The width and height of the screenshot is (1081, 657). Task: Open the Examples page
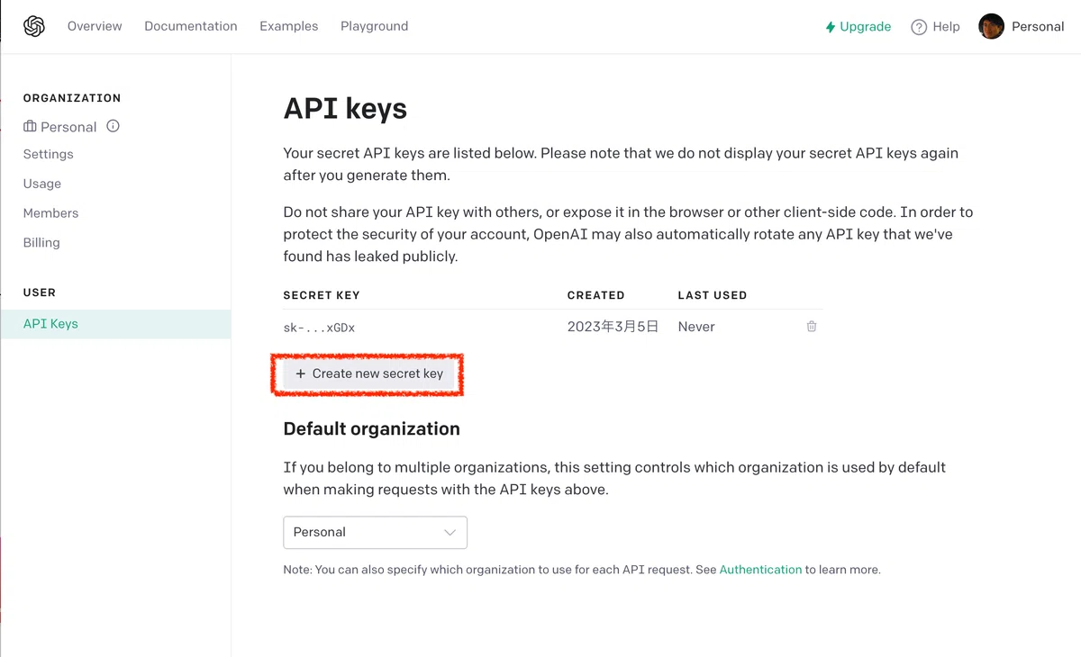click(x=288, y=26)
